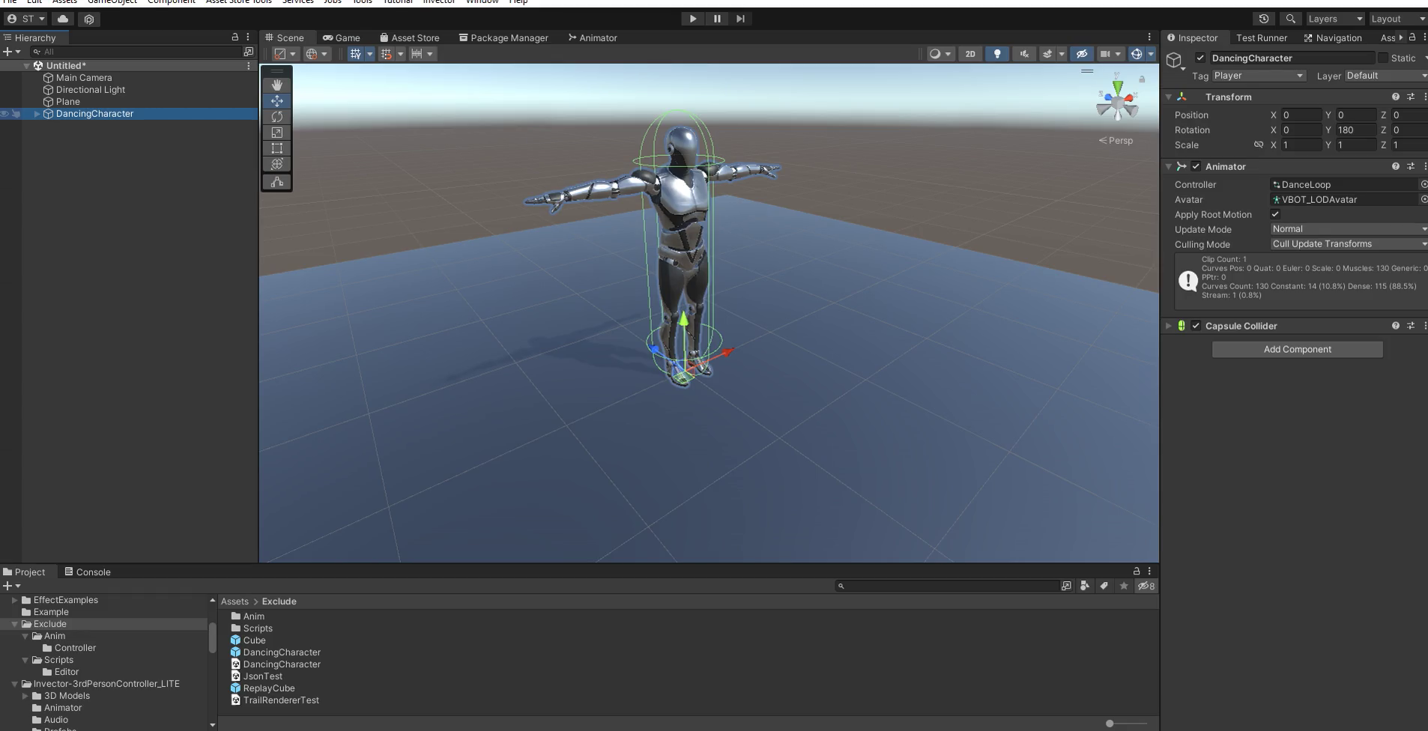Toggle Capsule Collider enabled checkbox
The image size is (1428, 731).
coord(1196,326)
